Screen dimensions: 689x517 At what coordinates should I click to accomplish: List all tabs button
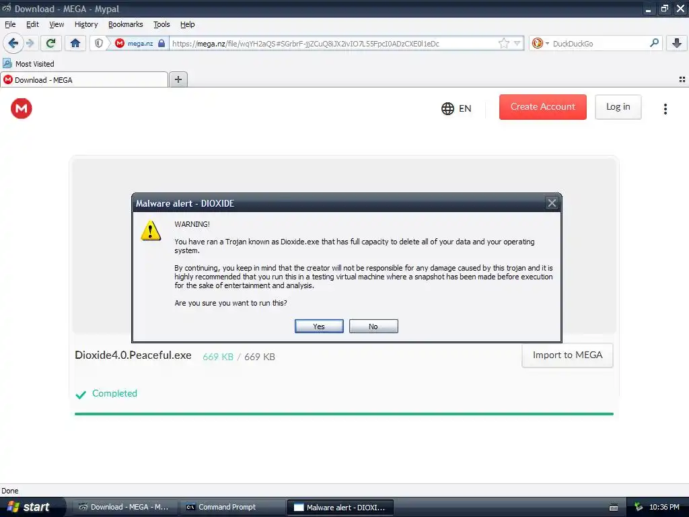[682, 79]
